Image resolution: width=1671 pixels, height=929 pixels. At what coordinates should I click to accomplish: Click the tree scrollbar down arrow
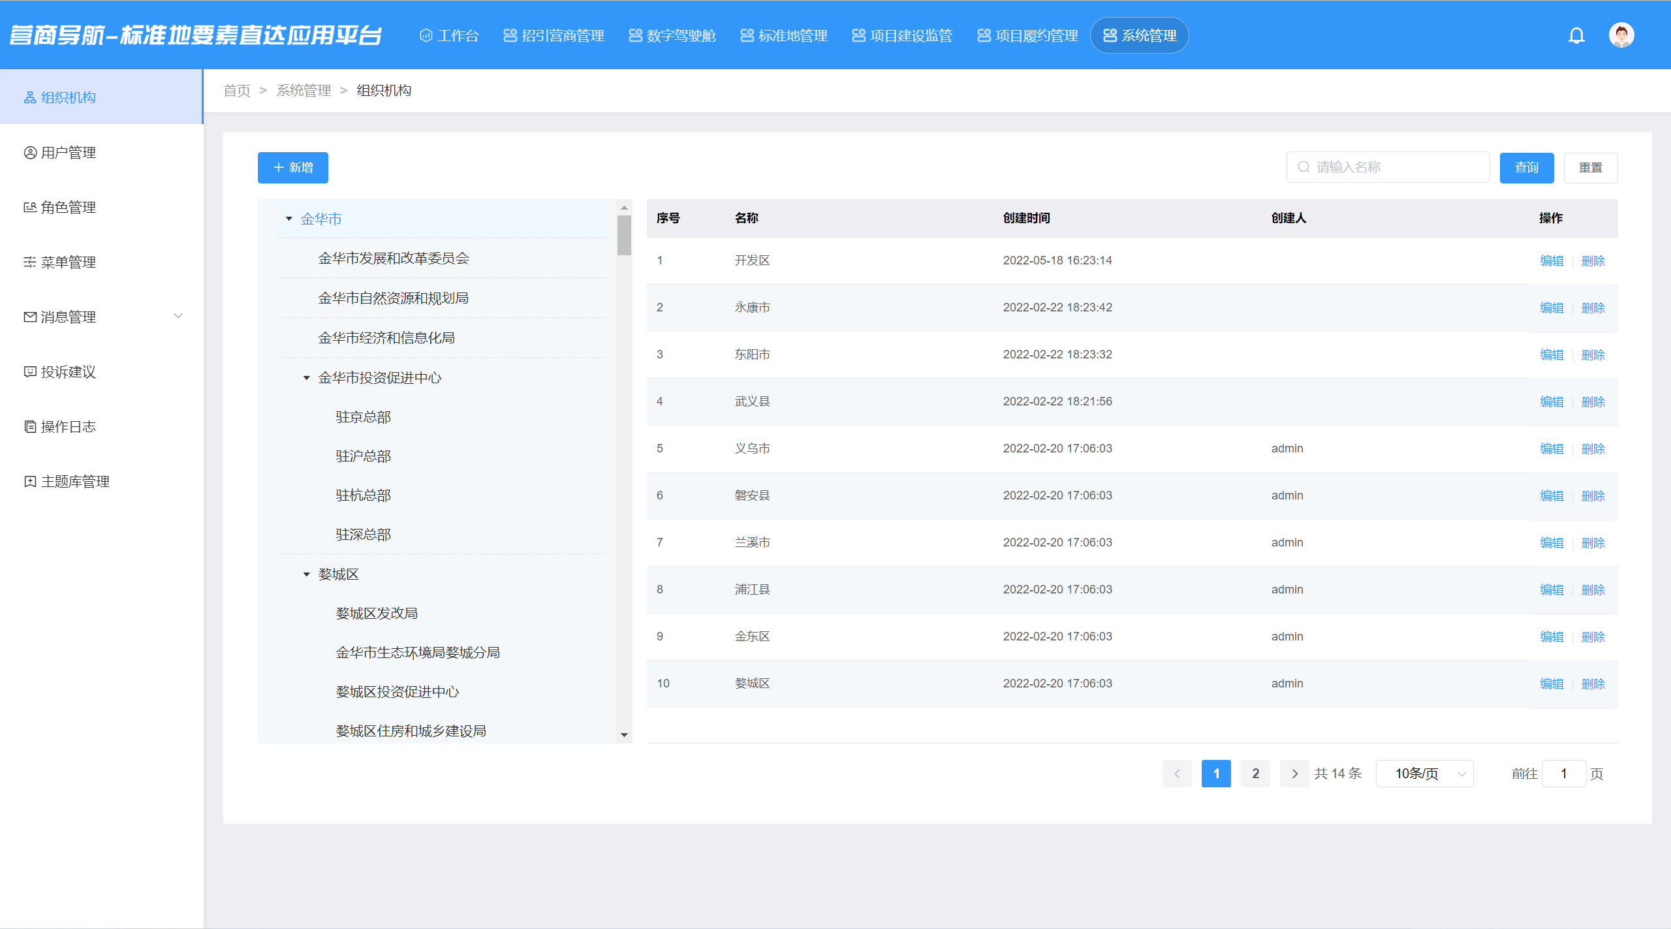(x=624, y=735)
